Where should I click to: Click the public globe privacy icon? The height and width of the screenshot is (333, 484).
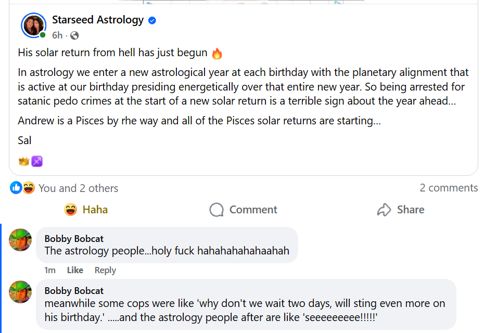click(74, 35)
